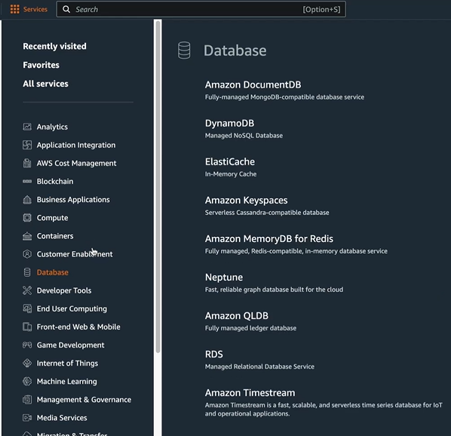
Task: Open the Services menu label
Action: (35, 9)
